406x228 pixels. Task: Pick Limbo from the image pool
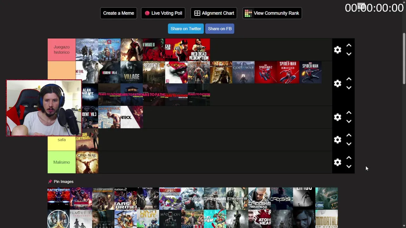click(304, 199)
